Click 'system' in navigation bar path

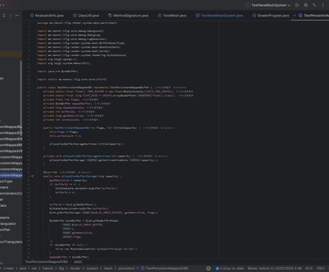[92, 268]
